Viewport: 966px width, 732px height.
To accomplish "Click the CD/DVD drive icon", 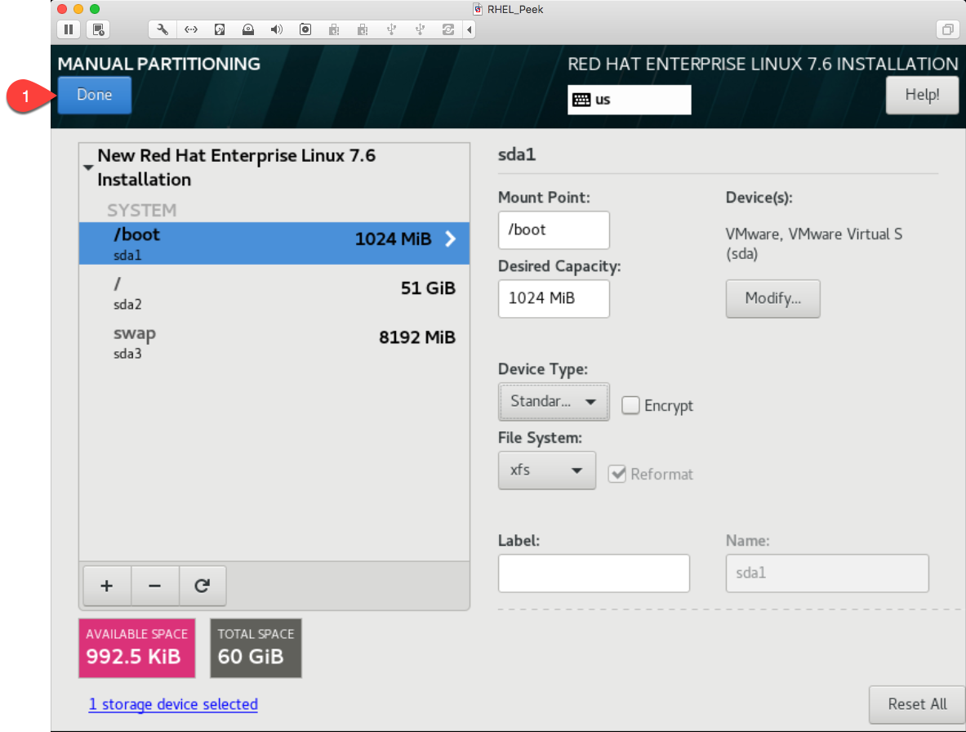I will [247, 29].
